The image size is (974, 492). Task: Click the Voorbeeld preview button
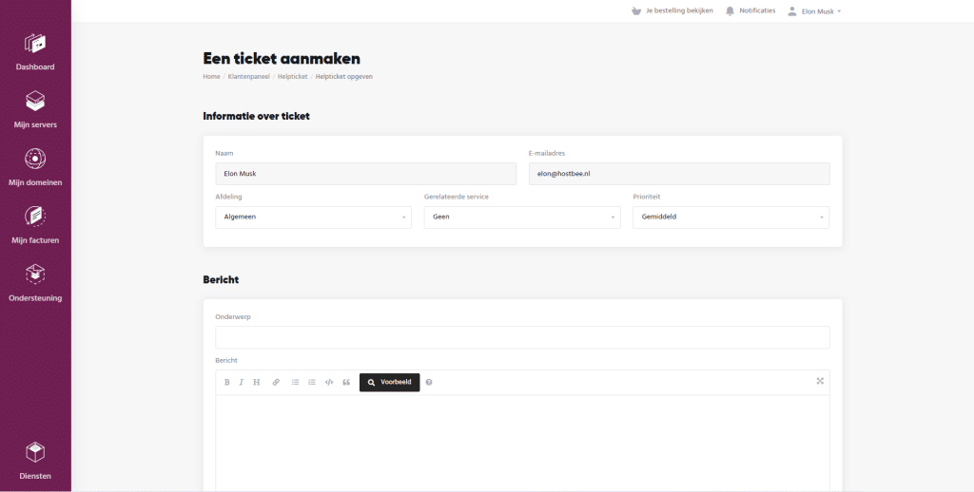click(389, 382)
